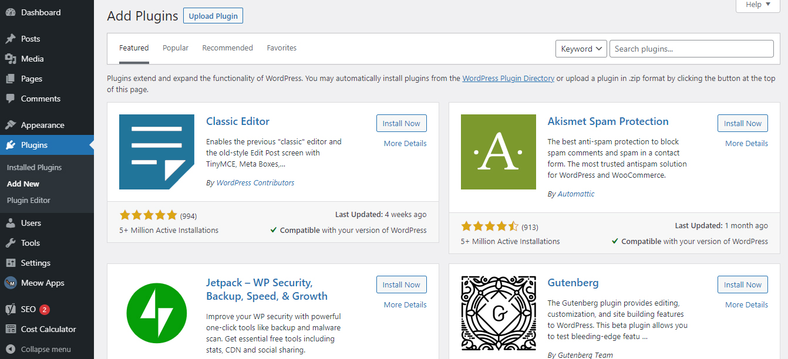Click the Plugins plug icon
The width and height of the screenshot is (788, 359).
coord(11,145)
